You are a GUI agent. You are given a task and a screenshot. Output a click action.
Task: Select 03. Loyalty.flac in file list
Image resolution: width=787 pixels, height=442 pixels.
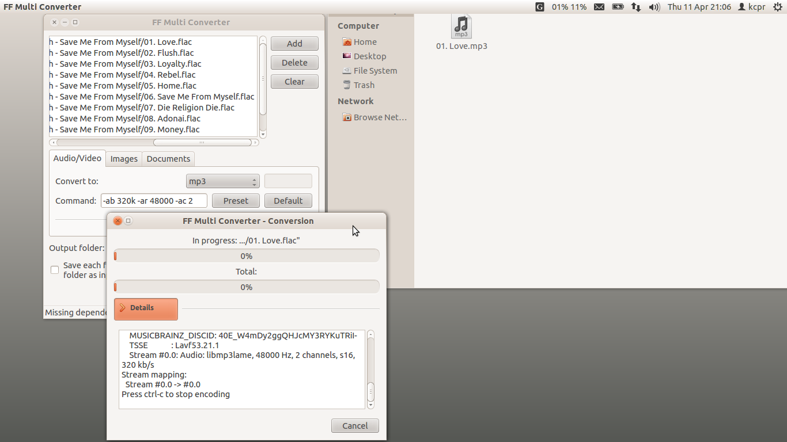point(153,64)
